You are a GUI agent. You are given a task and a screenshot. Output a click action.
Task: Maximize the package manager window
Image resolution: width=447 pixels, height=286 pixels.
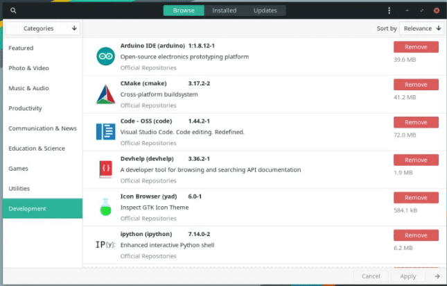point(421,10)
